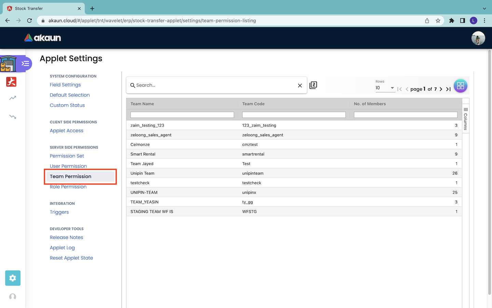
Task: Click the Team Name filter input field
Action: point(182,115)
